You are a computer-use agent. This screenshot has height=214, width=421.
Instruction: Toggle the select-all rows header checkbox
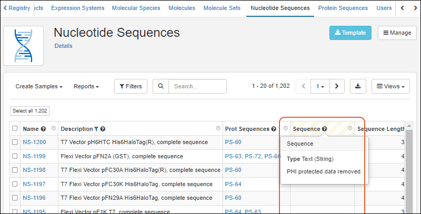(x=15, y=129)
